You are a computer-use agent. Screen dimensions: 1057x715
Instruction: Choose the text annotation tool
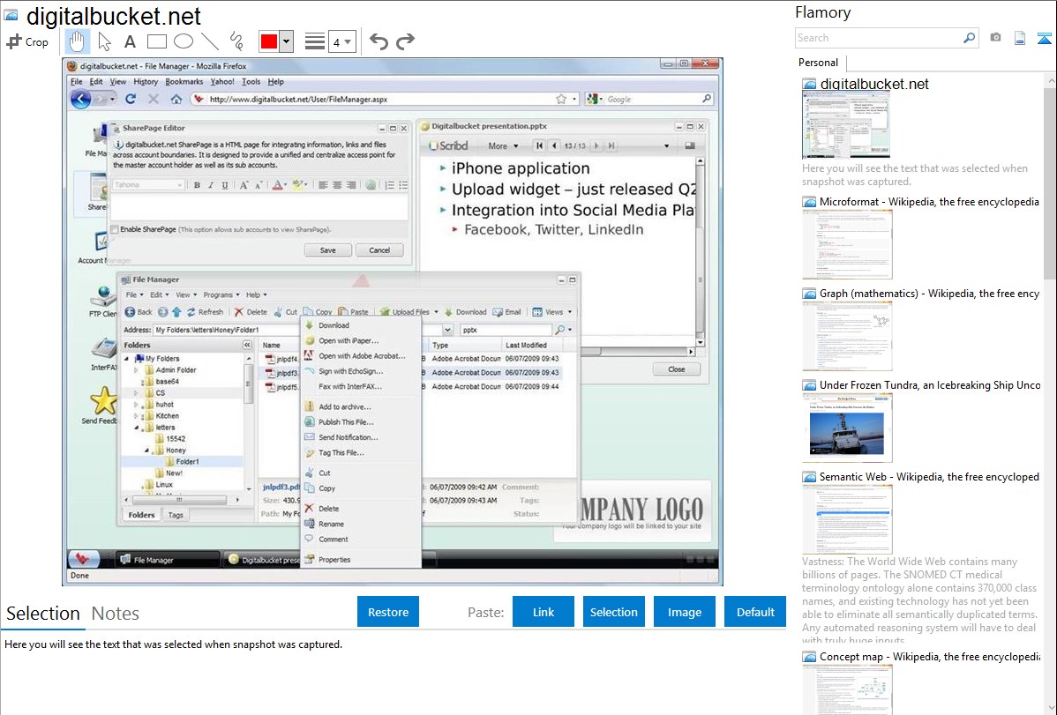click(130, 41)
